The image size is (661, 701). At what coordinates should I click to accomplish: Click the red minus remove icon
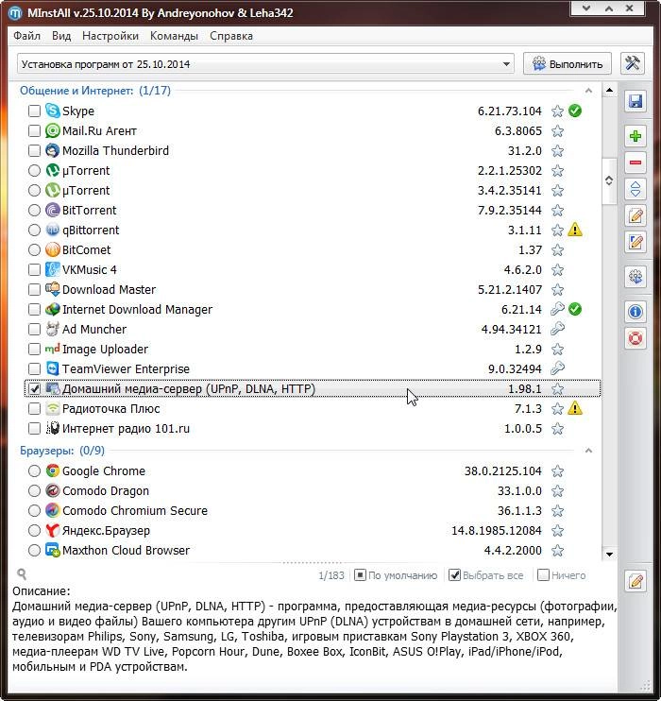tap(636, 162)
